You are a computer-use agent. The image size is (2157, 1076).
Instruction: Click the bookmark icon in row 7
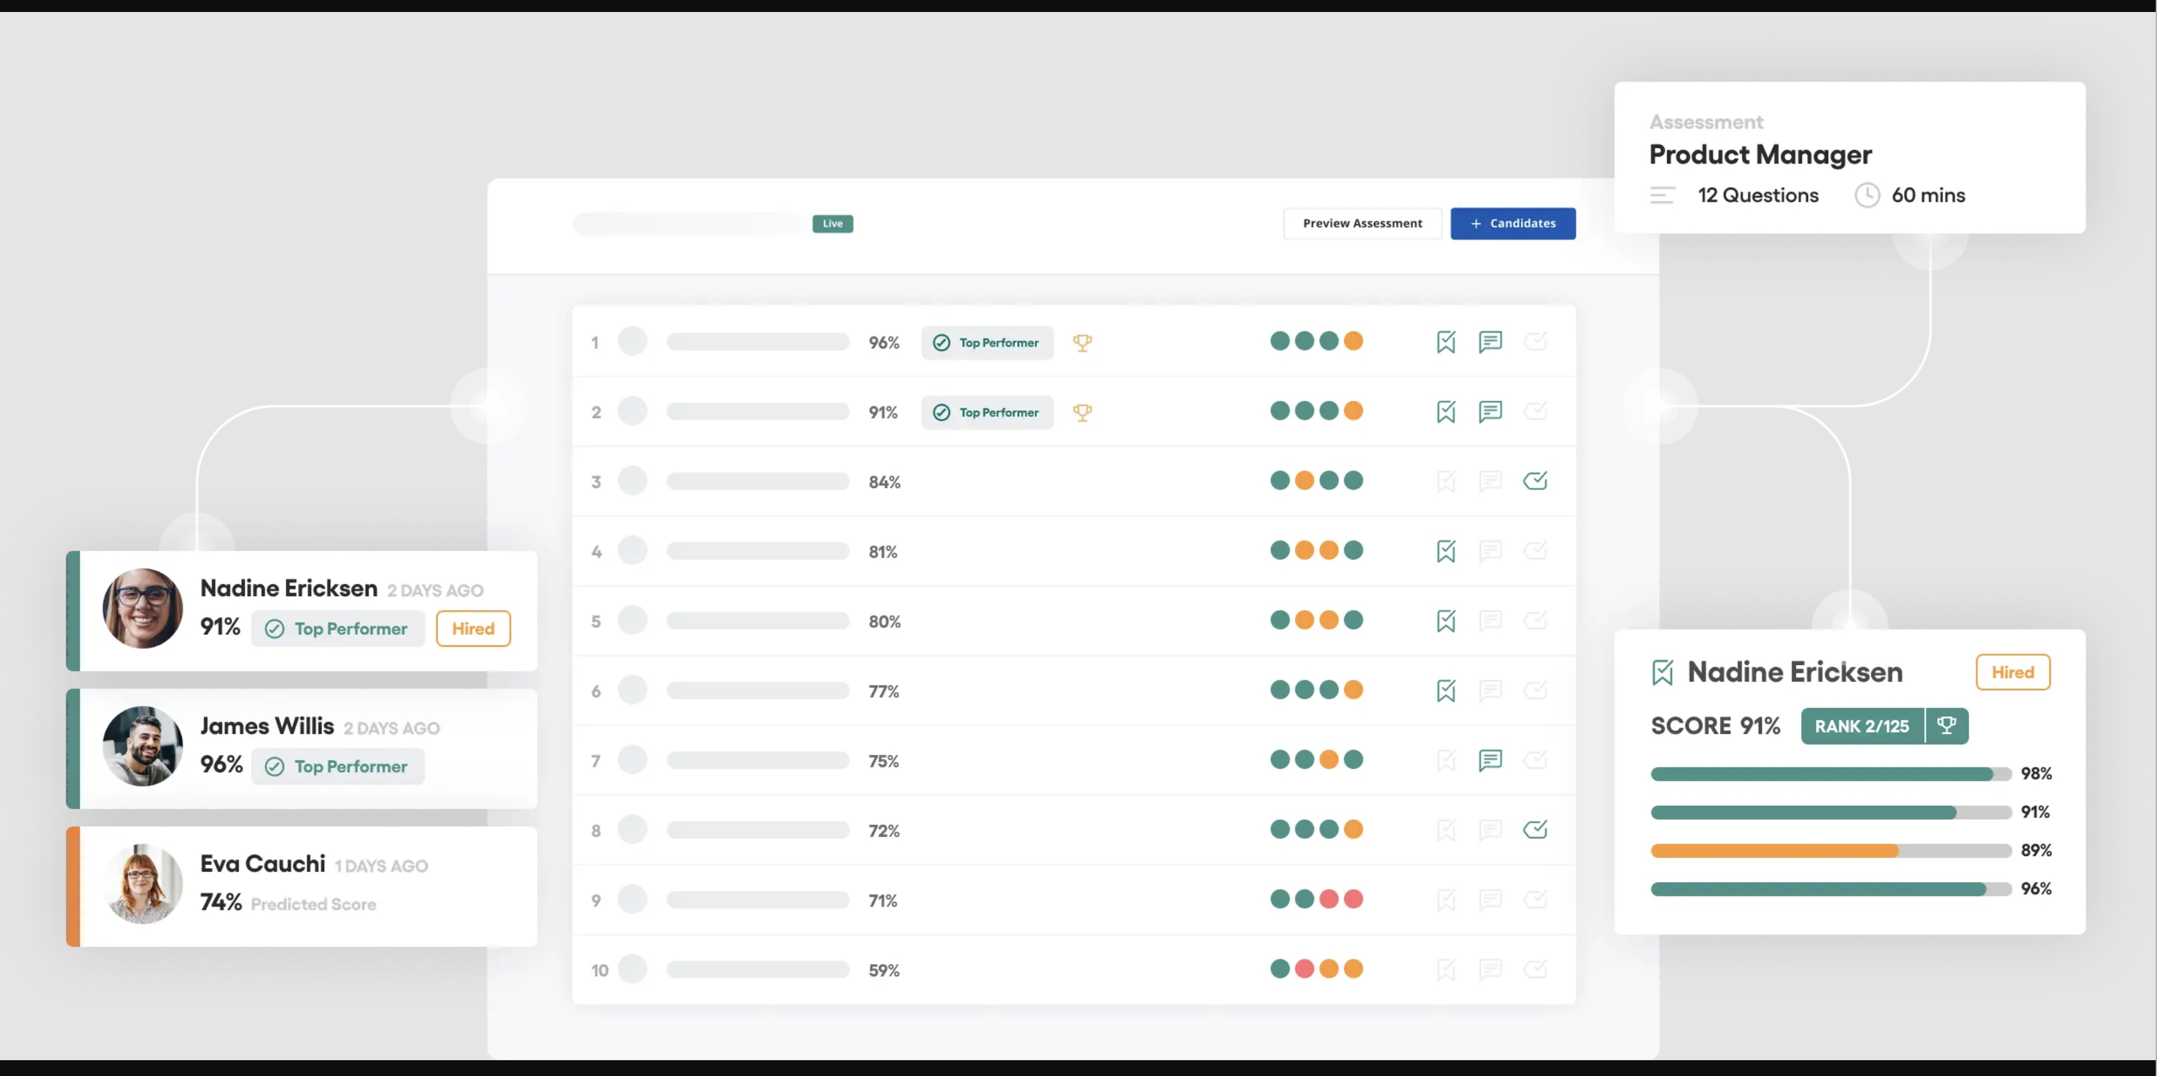coord(1446,761)
